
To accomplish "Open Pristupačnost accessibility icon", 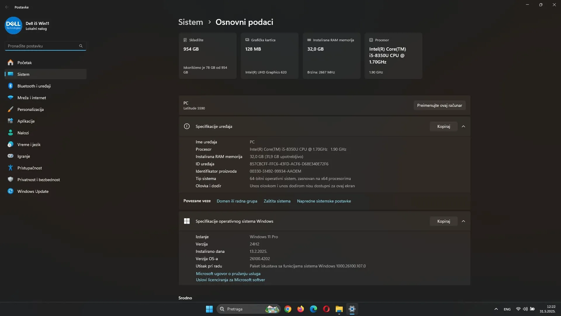I will [x=11, y=168].
